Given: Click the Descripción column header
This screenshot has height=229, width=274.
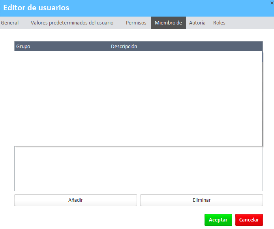Looking at the screenshot, I should (x=124, y=47).
